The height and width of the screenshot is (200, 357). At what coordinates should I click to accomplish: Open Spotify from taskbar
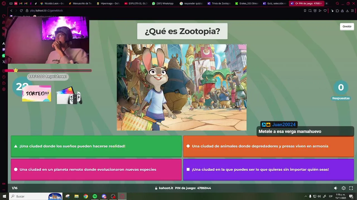(x=95, y=196)
